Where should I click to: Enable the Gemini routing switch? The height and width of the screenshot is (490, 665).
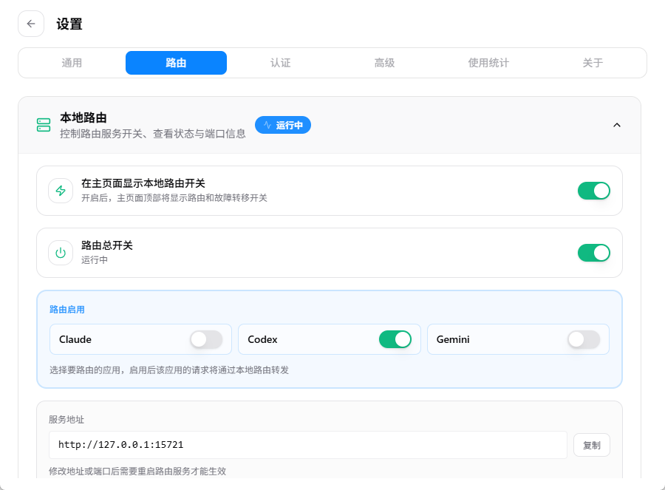click(x=584, y=339)
